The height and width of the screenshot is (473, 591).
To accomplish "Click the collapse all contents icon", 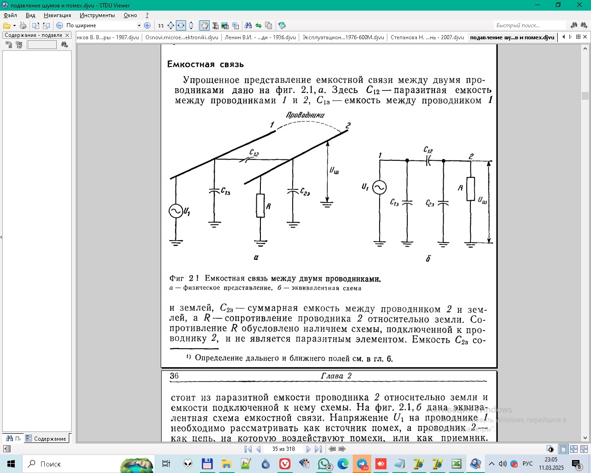I will pos(19,45).
